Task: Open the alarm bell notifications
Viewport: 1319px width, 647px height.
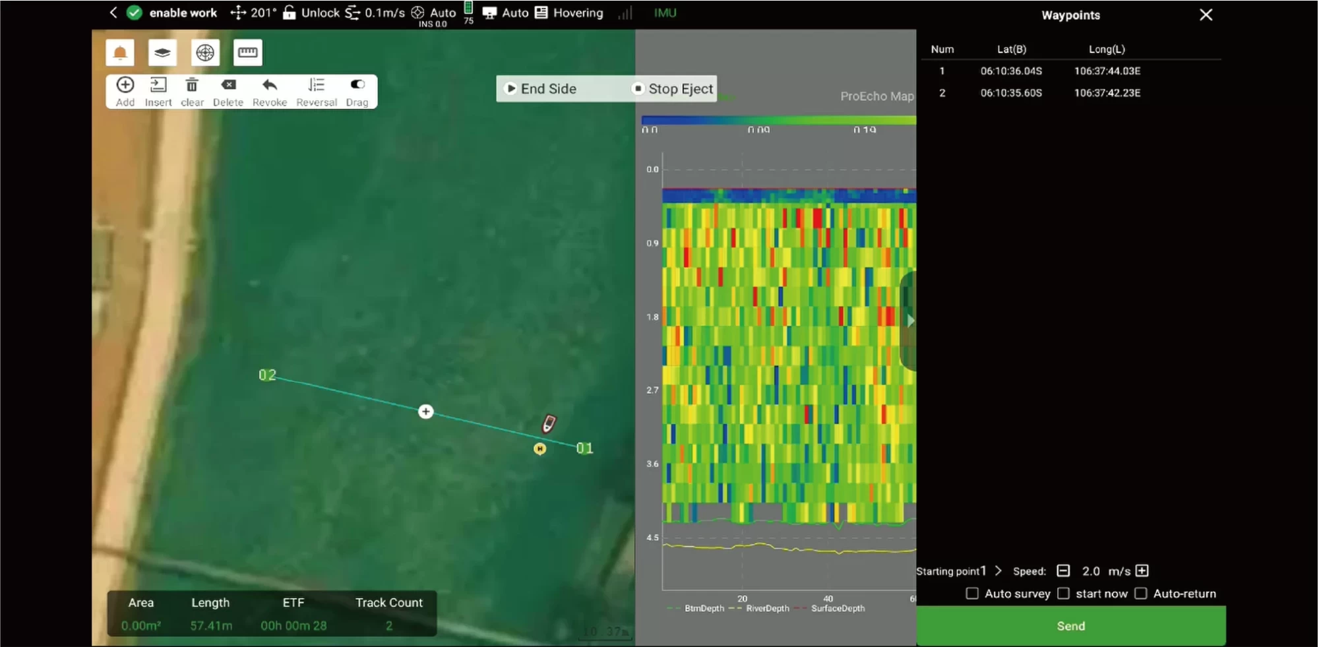Action: pyautogui.click(x=120, y=53)
